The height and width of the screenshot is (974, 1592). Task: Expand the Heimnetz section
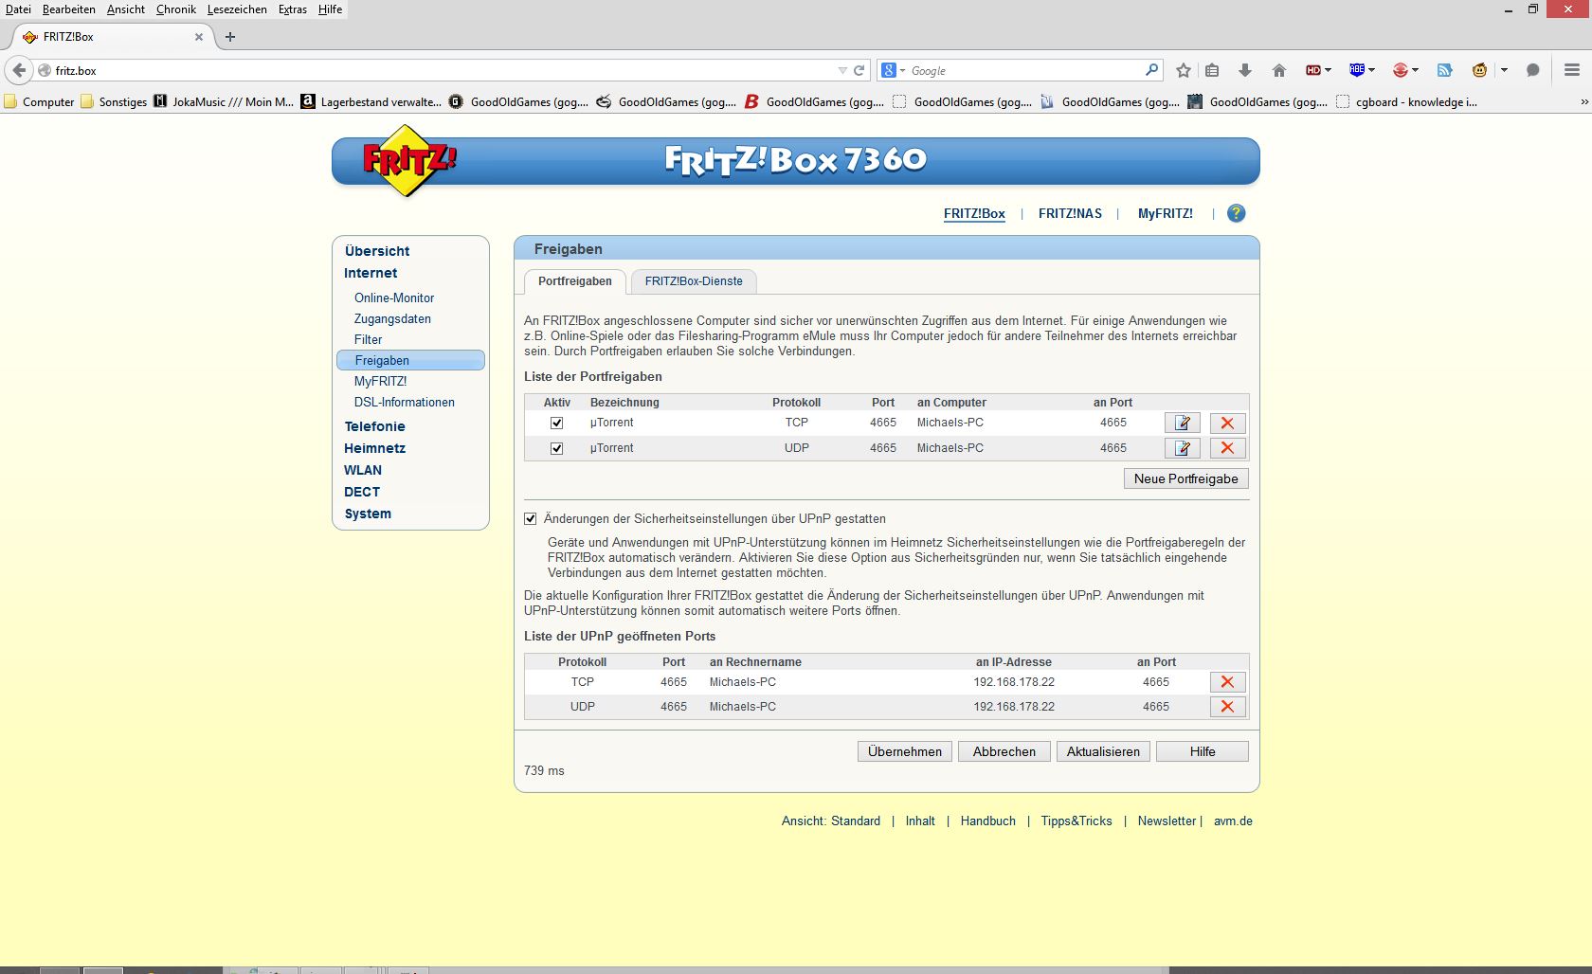tap(375, 448)
